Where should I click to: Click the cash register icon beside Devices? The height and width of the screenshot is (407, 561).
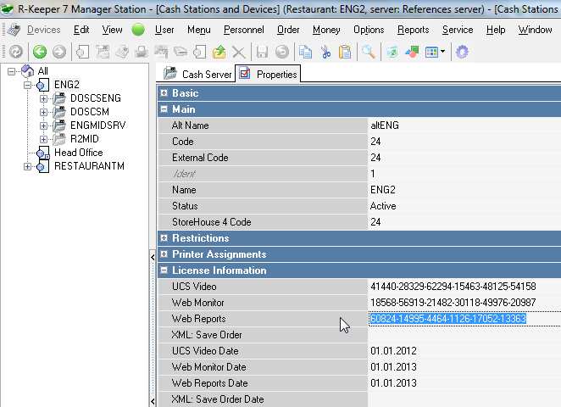click(14, 30)
